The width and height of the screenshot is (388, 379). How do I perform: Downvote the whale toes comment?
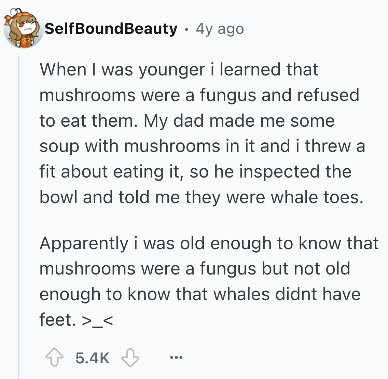tap(130, 357)
